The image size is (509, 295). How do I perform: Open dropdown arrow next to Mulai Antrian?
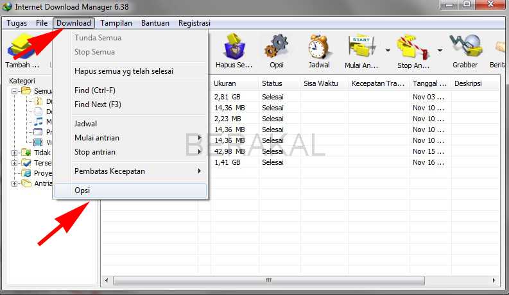tap(388, 50)
